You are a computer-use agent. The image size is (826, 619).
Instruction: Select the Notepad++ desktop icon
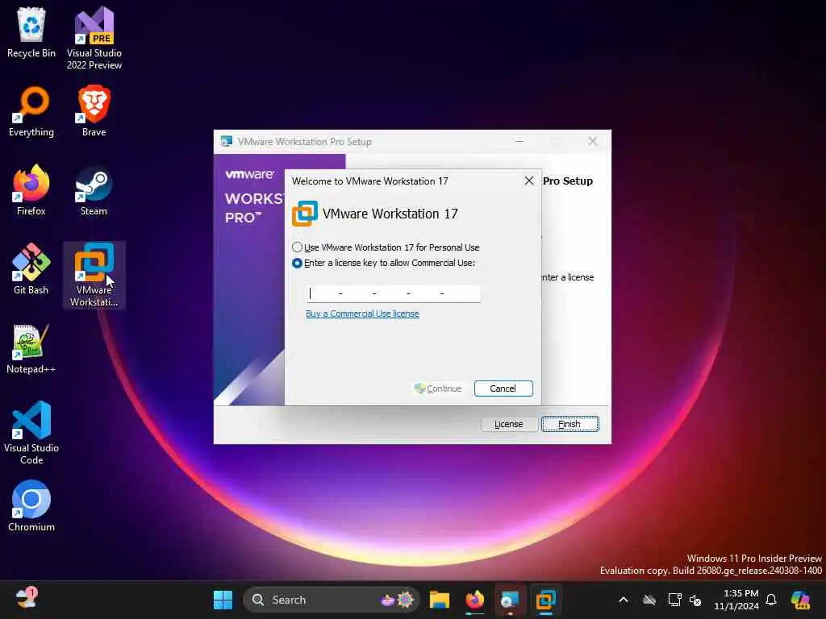[x=31, y=348]
